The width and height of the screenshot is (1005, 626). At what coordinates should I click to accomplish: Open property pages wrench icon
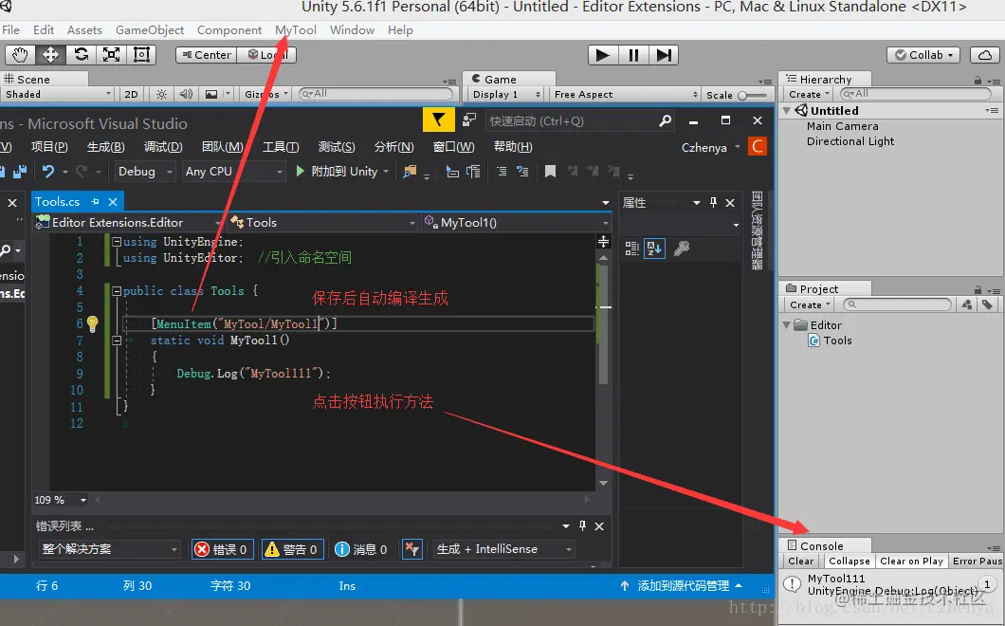point(682,249)
